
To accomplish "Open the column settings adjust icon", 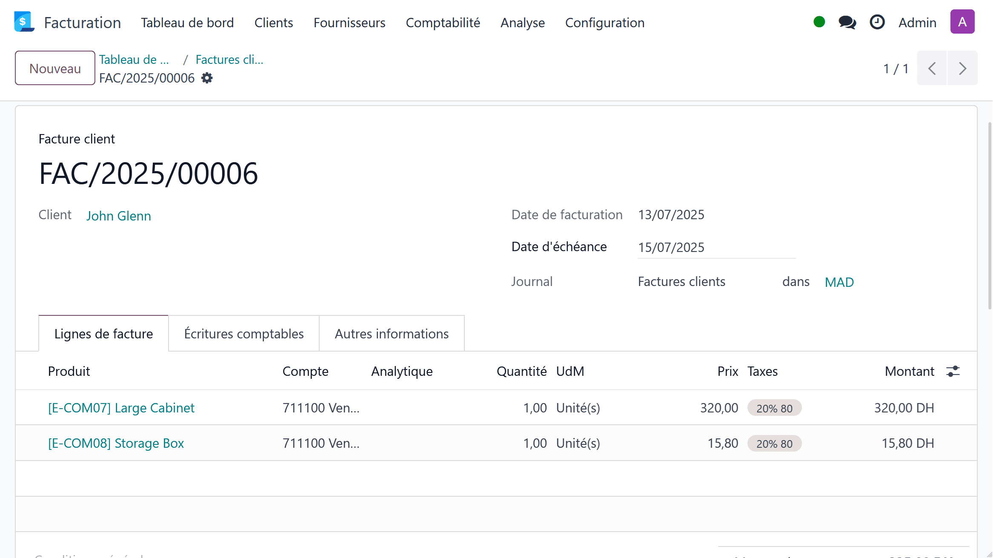I will point(953,371).
